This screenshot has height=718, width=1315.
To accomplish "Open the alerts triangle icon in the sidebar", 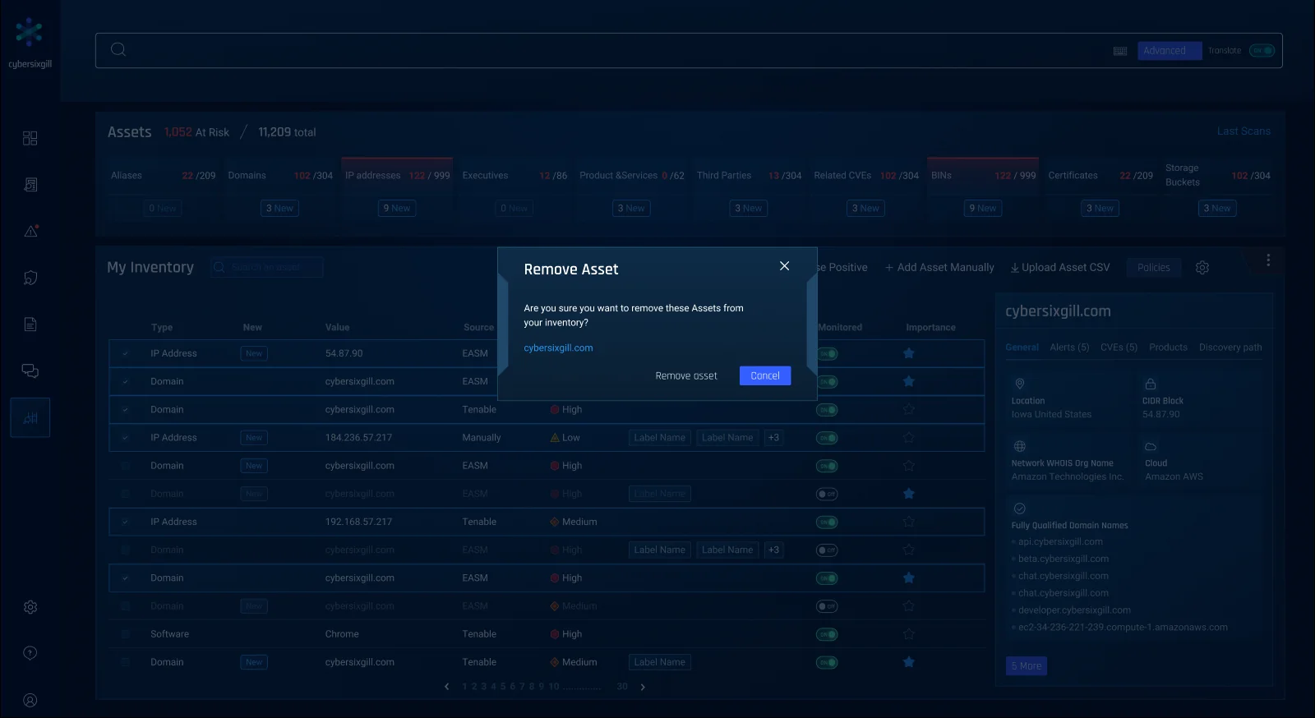I will (x=30, y=231).
